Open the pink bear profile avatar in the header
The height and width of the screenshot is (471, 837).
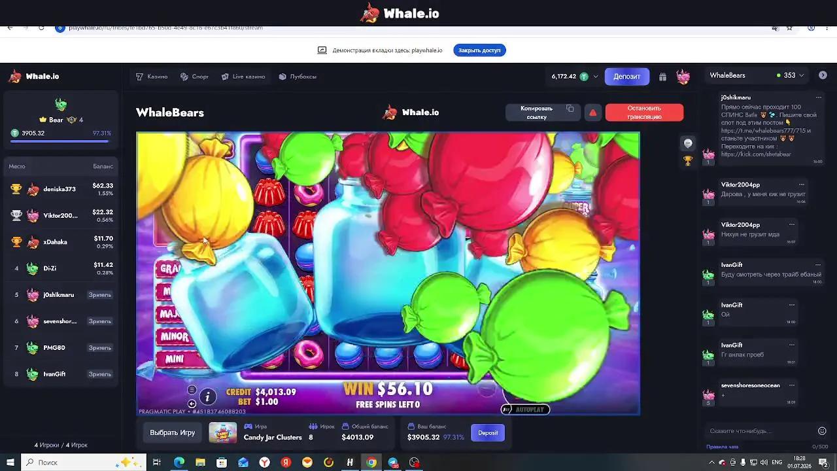point(683,77)
